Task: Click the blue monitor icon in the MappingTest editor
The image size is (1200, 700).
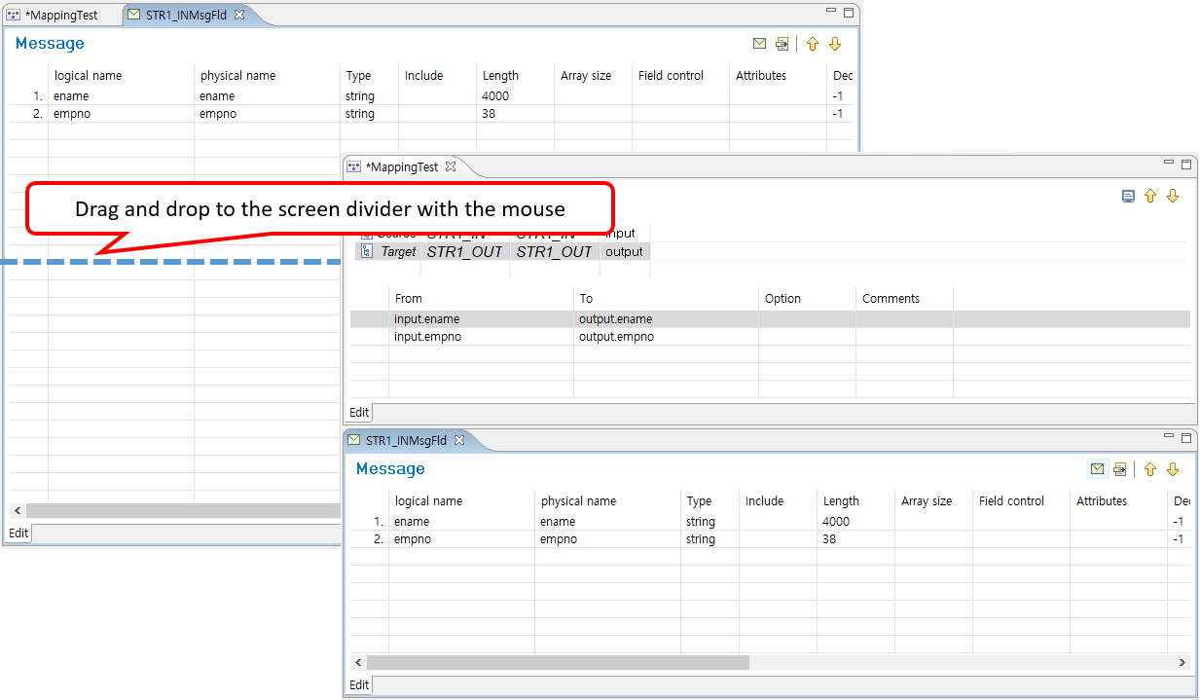Action: [1128, 196]
